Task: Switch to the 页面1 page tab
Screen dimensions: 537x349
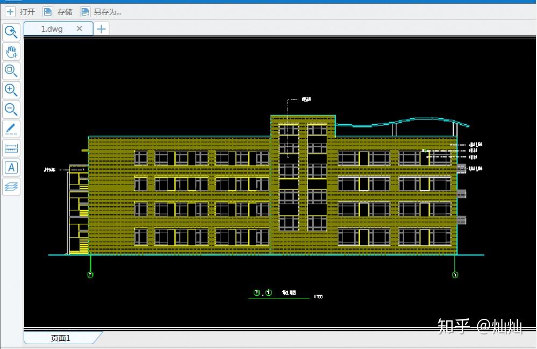Action: pos(61,338)
